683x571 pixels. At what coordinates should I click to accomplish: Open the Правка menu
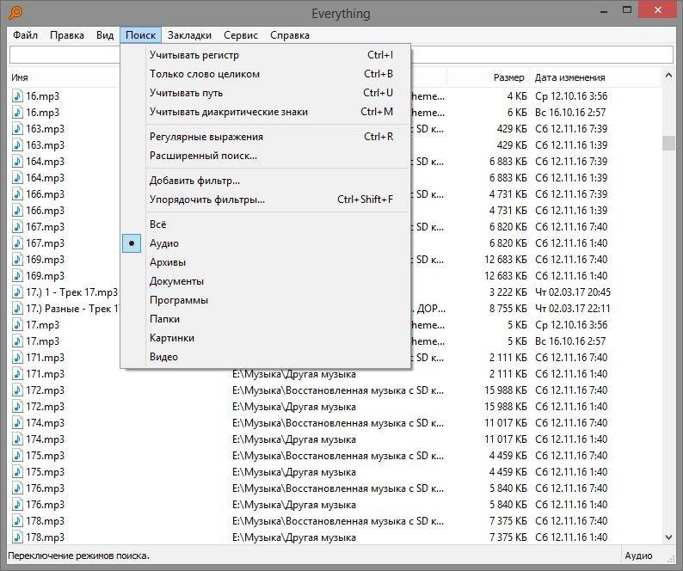66,35
